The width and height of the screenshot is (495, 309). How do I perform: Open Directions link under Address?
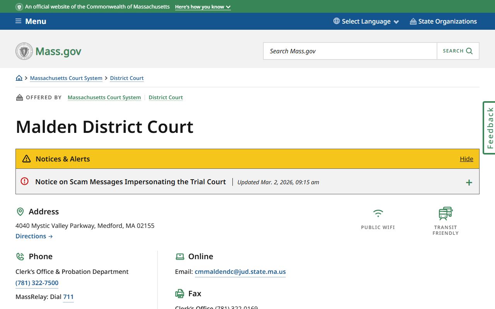(34, 236)
